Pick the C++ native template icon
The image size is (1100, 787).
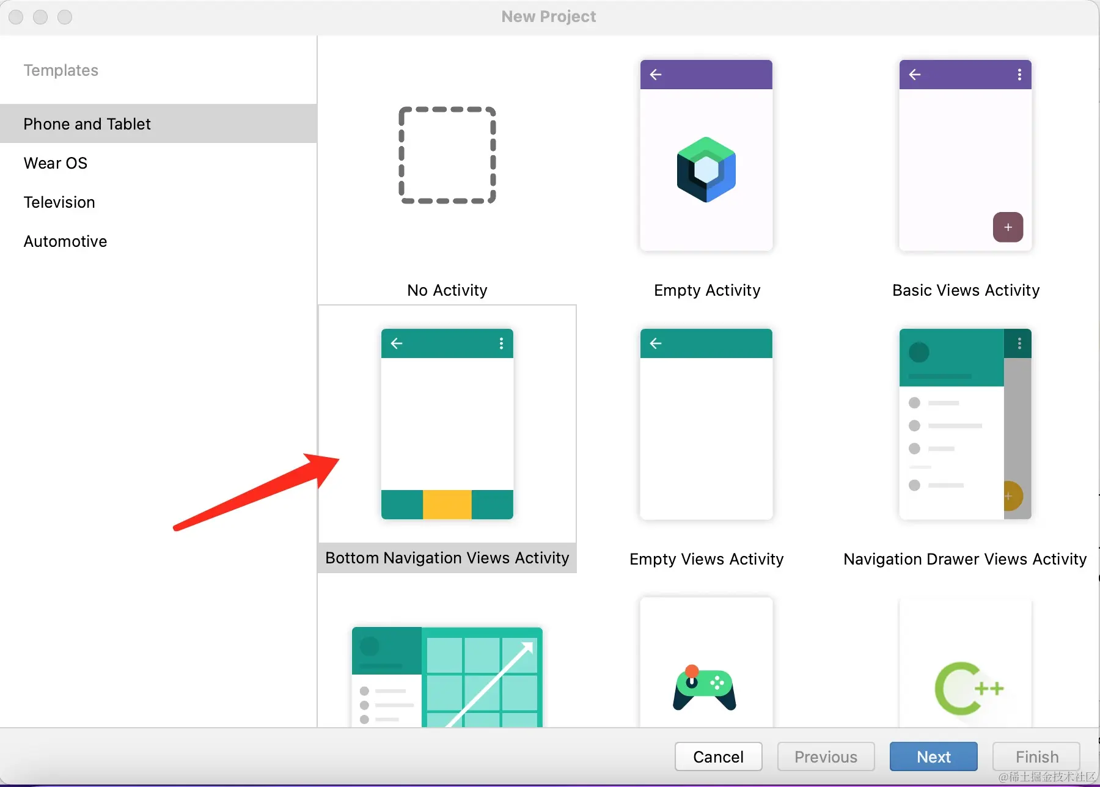(x=969, y=689)
